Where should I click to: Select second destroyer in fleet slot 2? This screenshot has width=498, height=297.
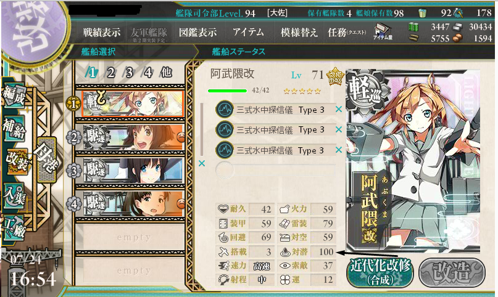(x=133, y=137)
